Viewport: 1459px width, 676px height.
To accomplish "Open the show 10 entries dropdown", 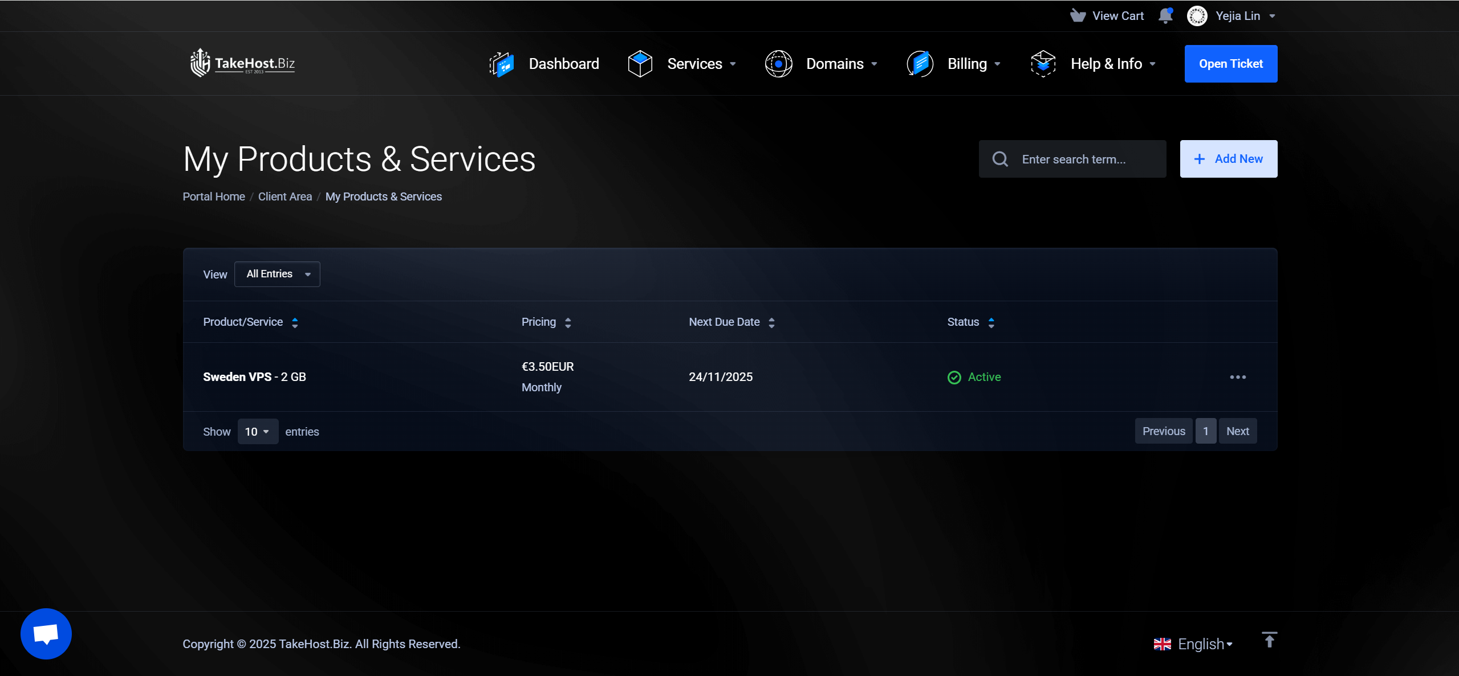I will [x=258, y=431].
